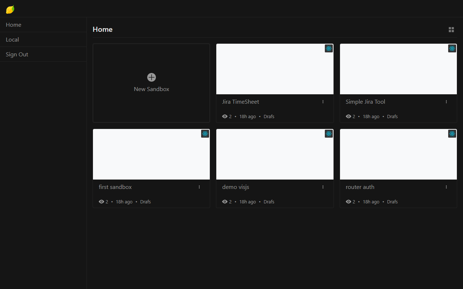The image size is (463, 289).
Task: Select Sign Out in the sidebar
Action: pos(43,54)
